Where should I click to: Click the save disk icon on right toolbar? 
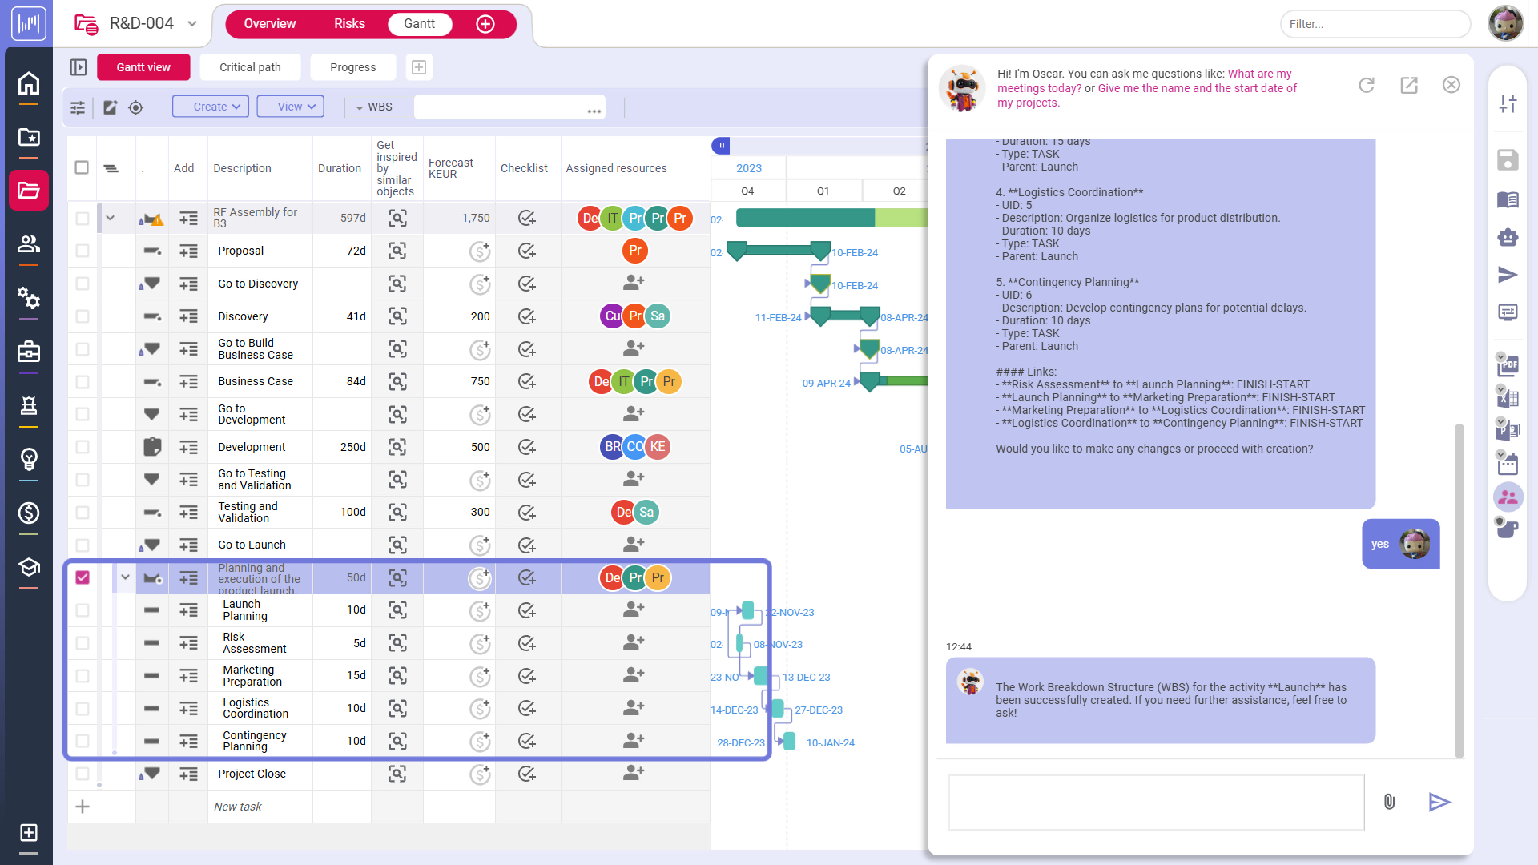[1508, 160]
